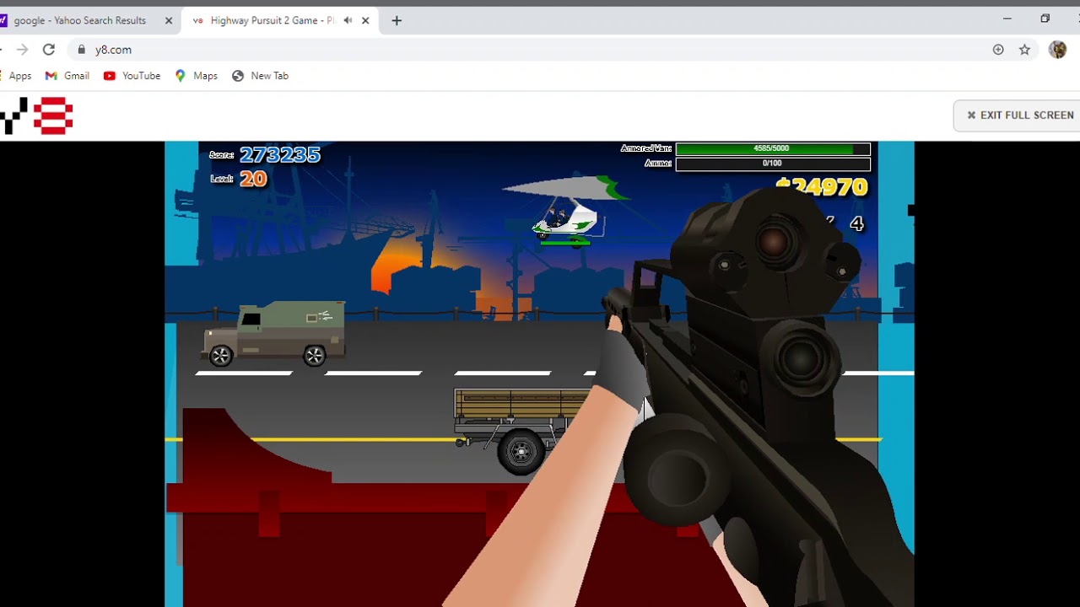Reload the current page
Viewport: 1080px width, 607px height.
point(49,50)
